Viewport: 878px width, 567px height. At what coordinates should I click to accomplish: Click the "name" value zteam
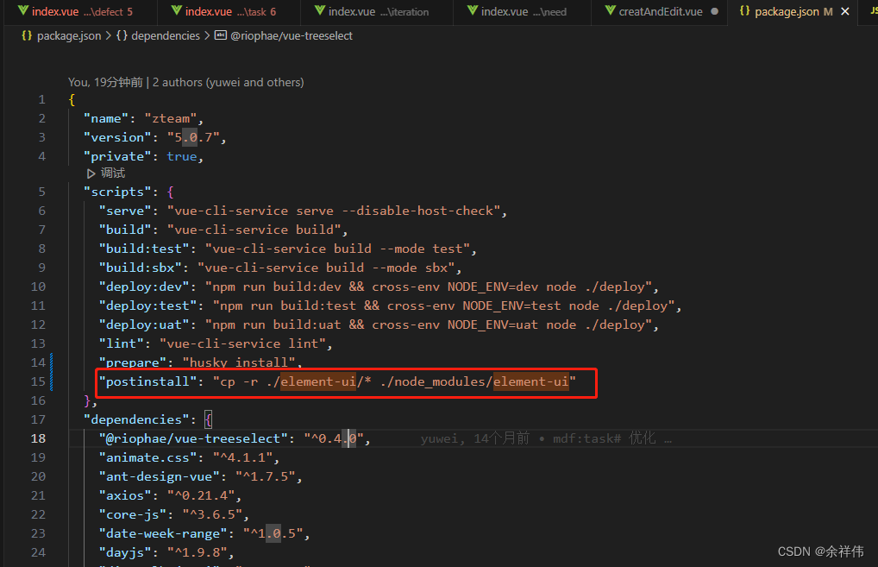click(x=171, y=119)
